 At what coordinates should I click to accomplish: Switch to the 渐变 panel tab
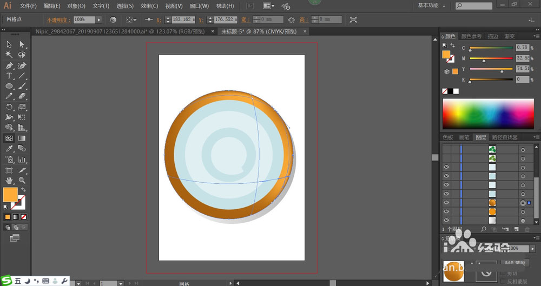tap(510, 36)
